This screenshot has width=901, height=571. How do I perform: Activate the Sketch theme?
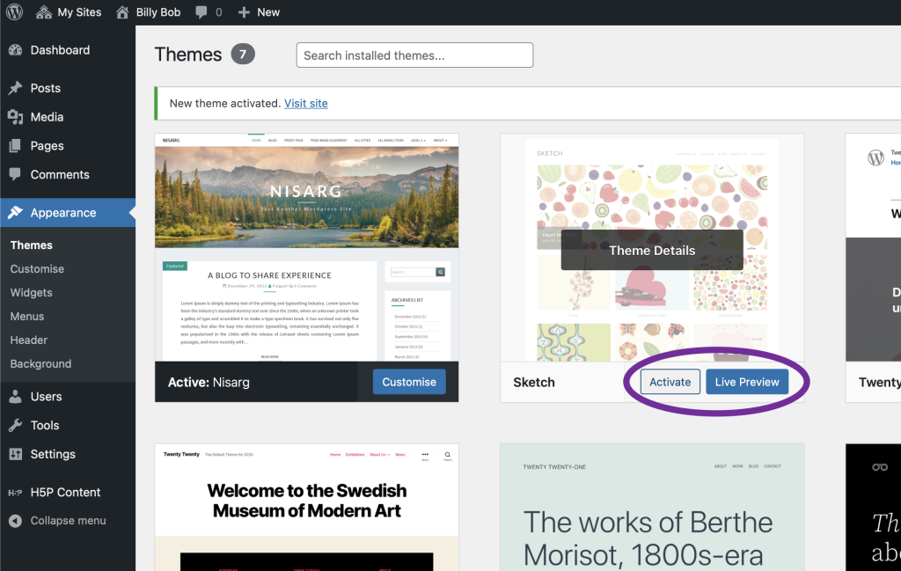(670, 381)
